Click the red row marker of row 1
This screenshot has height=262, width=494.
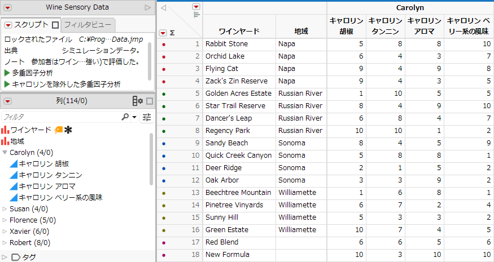163,45
